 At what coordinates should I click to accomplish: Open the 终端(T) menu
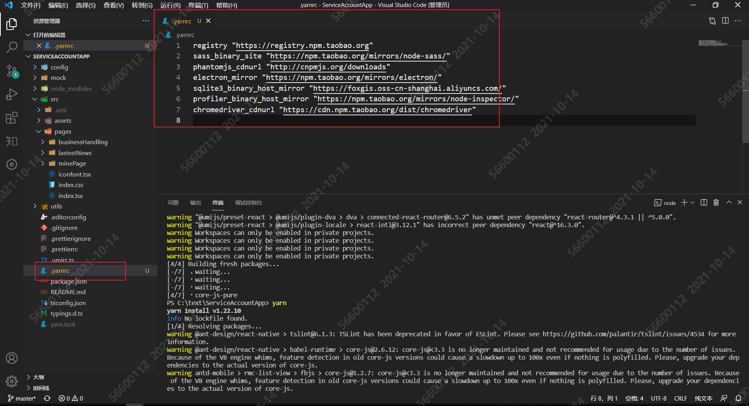(x=198, y=5)
